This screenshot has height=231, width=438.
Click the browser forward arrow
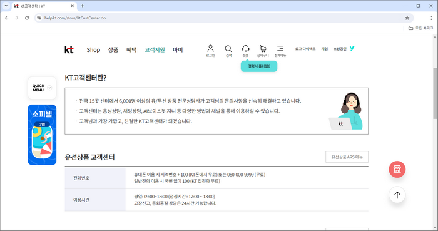pyautogui.click(x=17, y=18)
